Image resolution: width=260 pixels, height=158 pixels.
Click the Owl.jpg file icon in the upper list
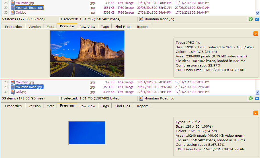13,13
